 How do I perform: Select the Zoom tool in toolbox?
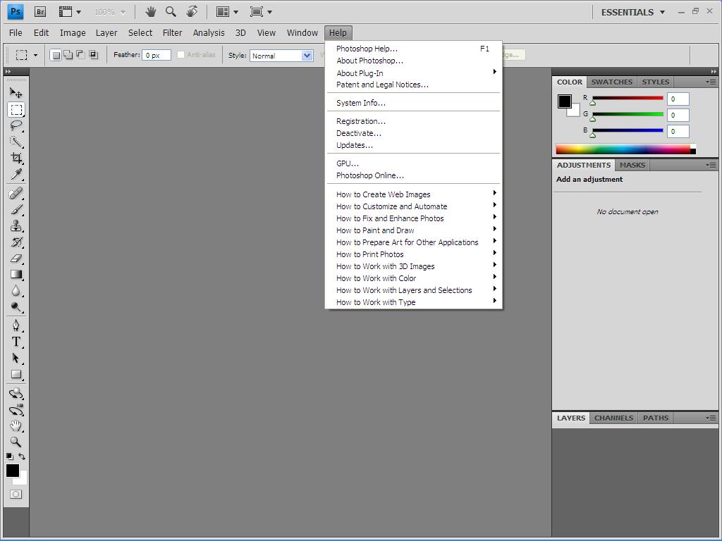(x=16, y=442)
